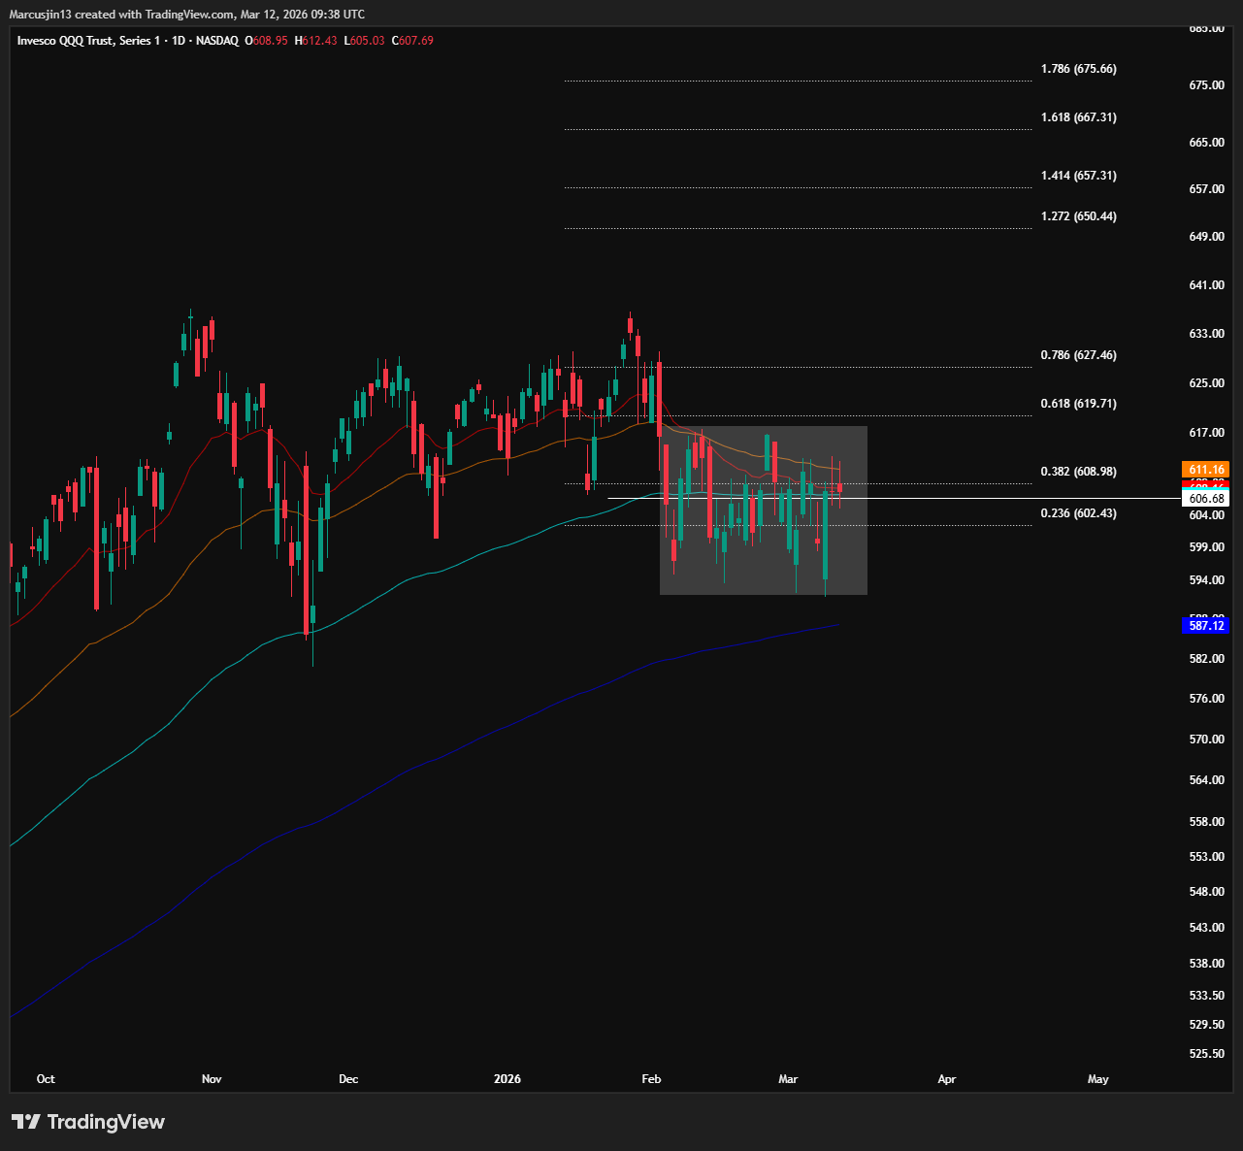Click the 'Dec' label on time axis

348,1079
